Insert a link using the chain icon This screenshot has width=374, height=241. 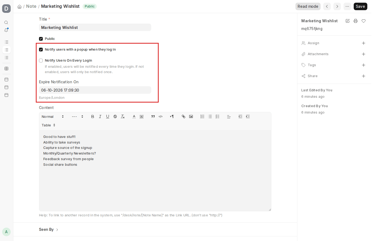[184, 116]
